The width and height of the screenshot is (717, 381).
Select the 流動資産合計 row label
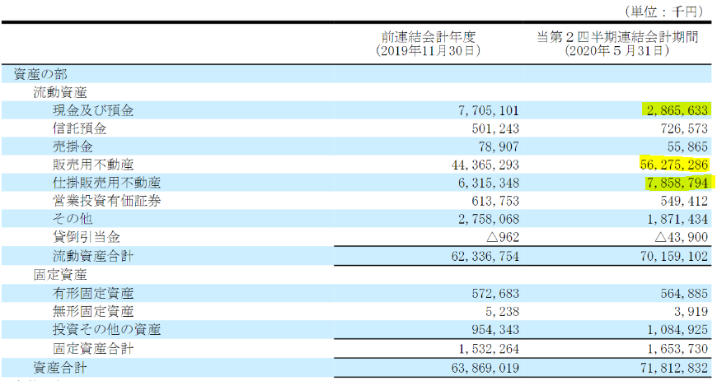(x=93, y=256)
